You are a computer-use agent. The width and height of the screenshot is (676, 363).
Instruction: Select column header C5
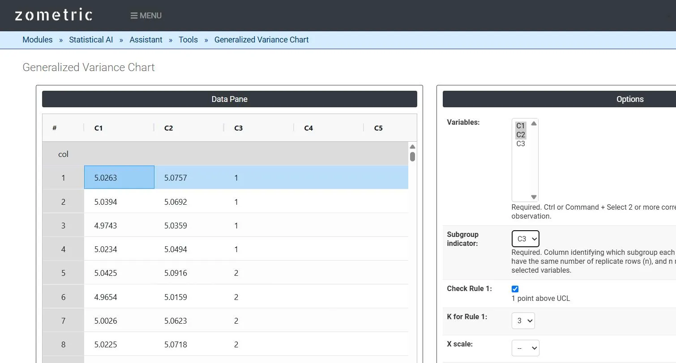pyautogui.click(x=390, y=128)
